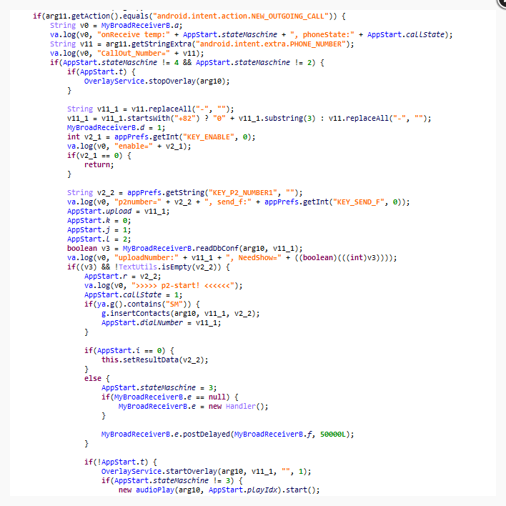Select the 50000L delay value

click(333, 435)
